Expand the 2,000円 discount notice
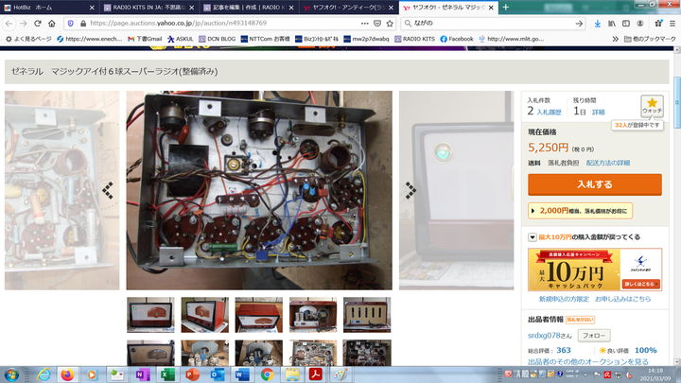Screen dimensions: 681x383 (533, 211)
